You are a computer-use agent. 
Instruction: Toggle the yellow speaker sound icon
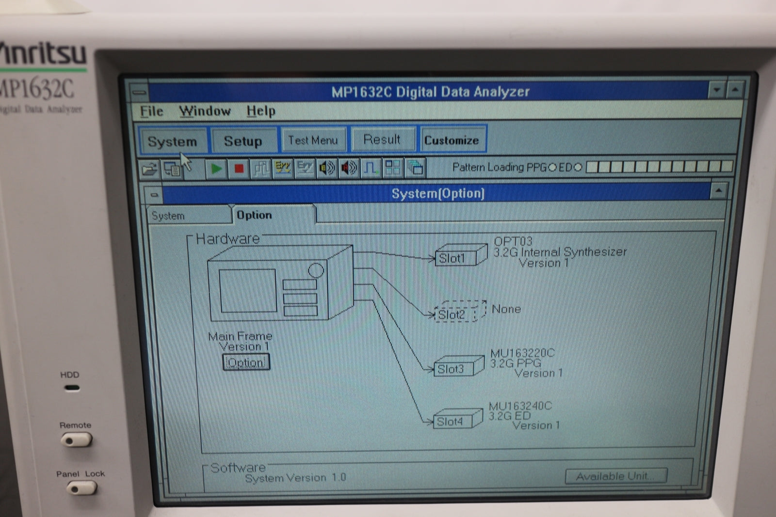point(327,169)
